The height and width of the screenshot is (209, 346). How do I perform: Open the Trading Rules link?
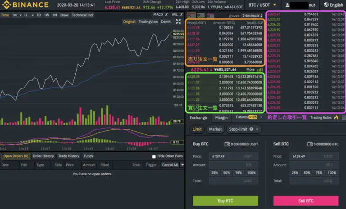(x=321, y=118)
